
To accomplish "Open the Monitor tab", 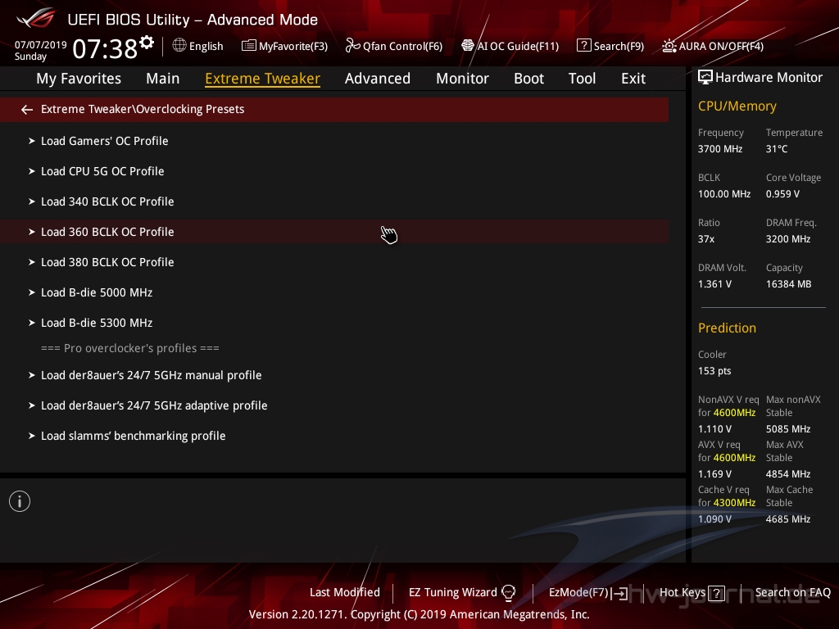I will (x=462, y=79).
